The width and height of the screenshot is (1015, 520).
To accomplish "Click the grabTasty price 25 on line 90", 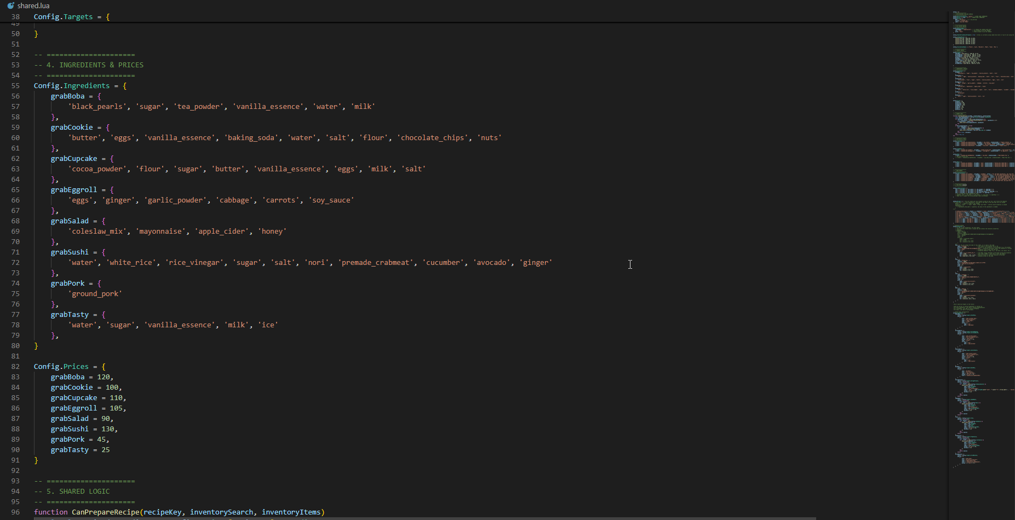I will [106, 449].
